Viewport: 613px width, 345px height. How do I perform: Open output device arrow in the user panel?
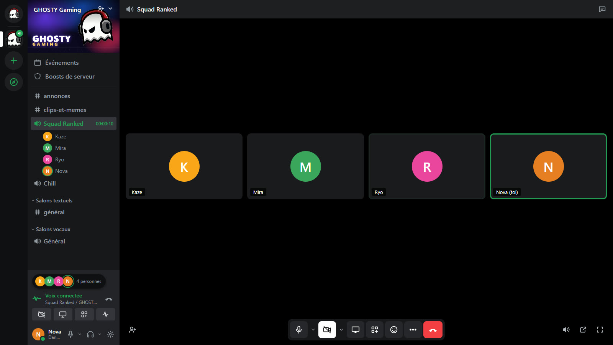(x=100, y=334)
